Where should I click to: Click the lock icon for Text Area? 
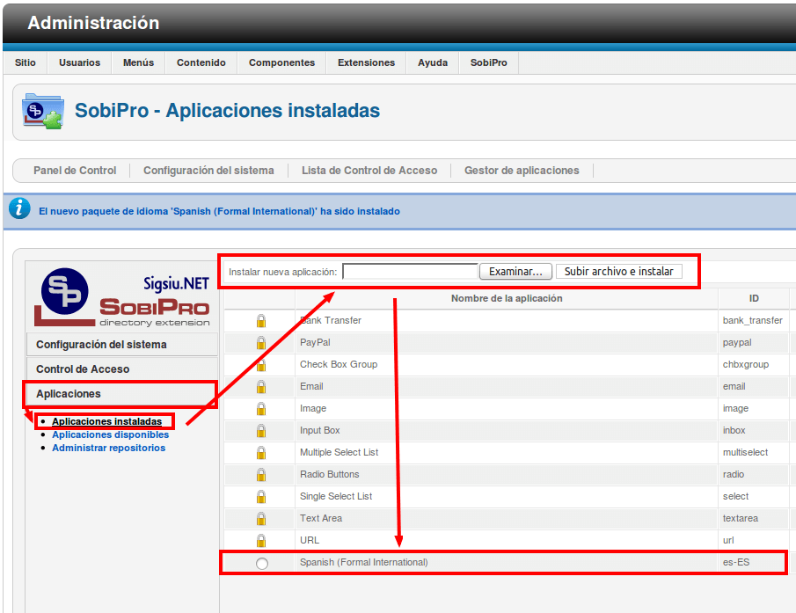(261, 519)
